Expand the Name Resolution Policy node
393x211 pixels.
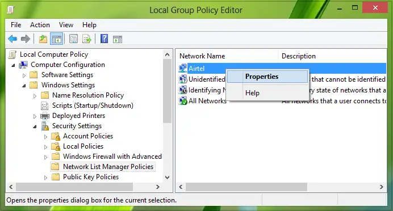[x=35, y=96]
